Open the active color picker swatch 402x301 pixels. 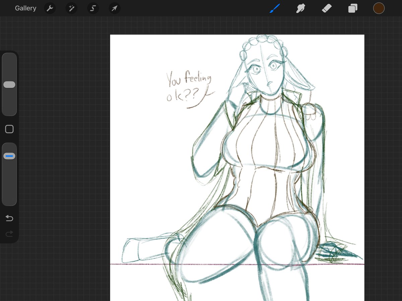point(379,8)
